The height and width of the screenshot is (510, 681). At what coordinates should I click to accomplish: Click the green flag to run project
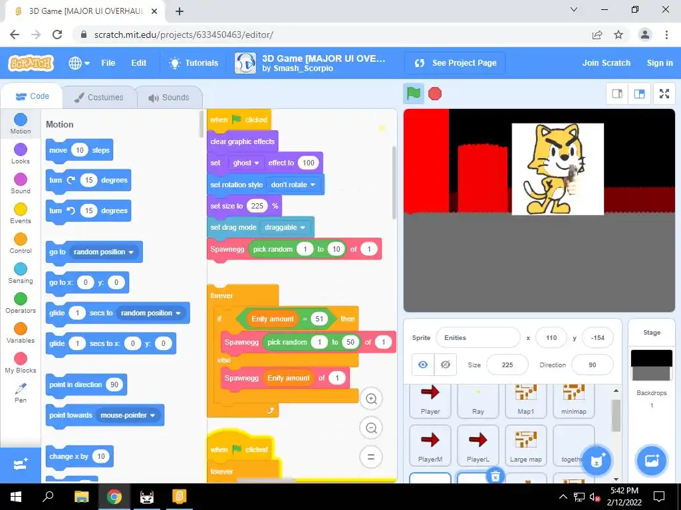tap(413, 94)
